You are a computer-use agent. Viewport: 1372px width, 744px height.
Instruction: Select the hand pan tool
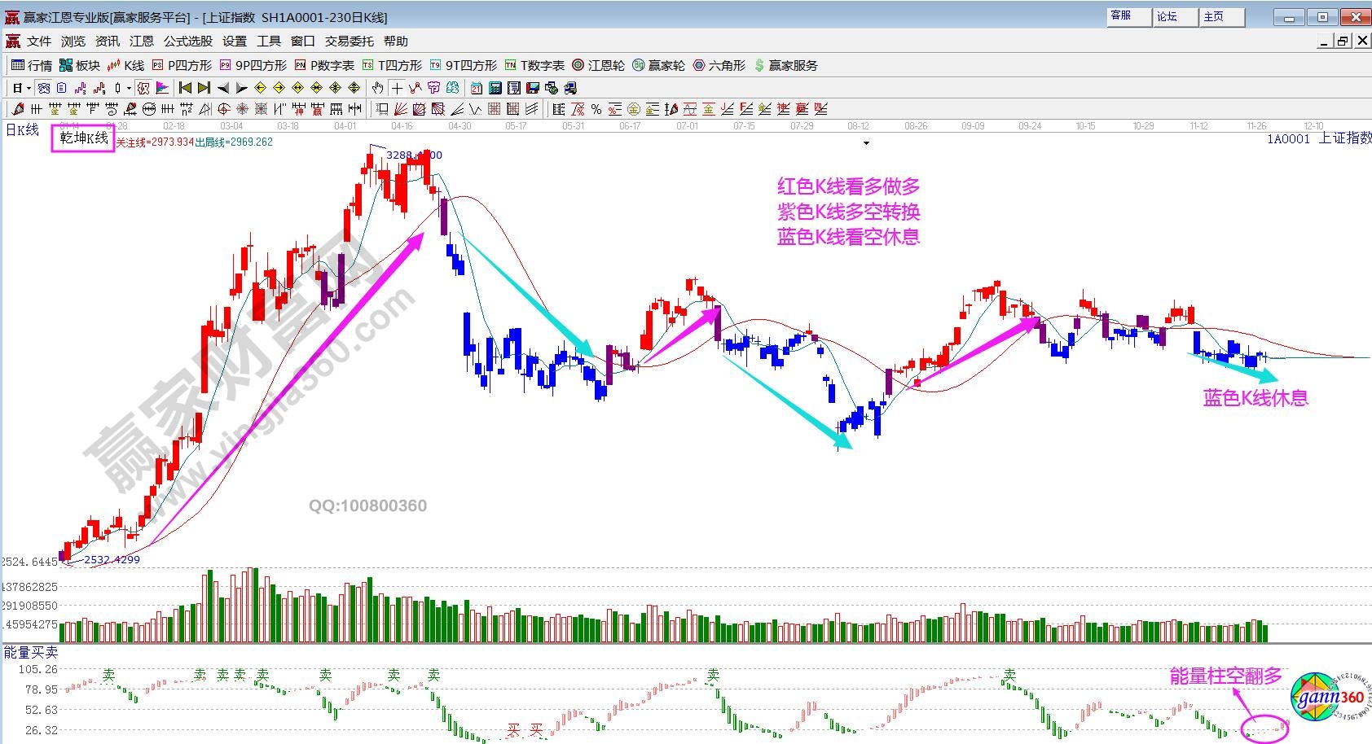pyautogui.click(x=377, y=88)
